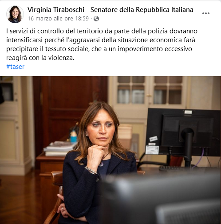The height and width of the screenshot is (224, 221).
Task: Open Virginia Tiraboschi's profile avatar
Action: (x=15, y=14)
